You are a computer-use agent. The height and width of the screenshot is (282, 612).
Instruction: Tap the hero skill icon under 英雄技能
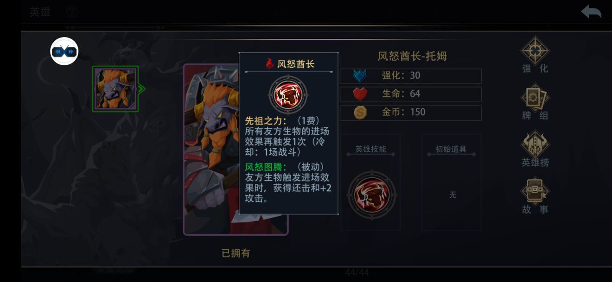click(372, 195)
